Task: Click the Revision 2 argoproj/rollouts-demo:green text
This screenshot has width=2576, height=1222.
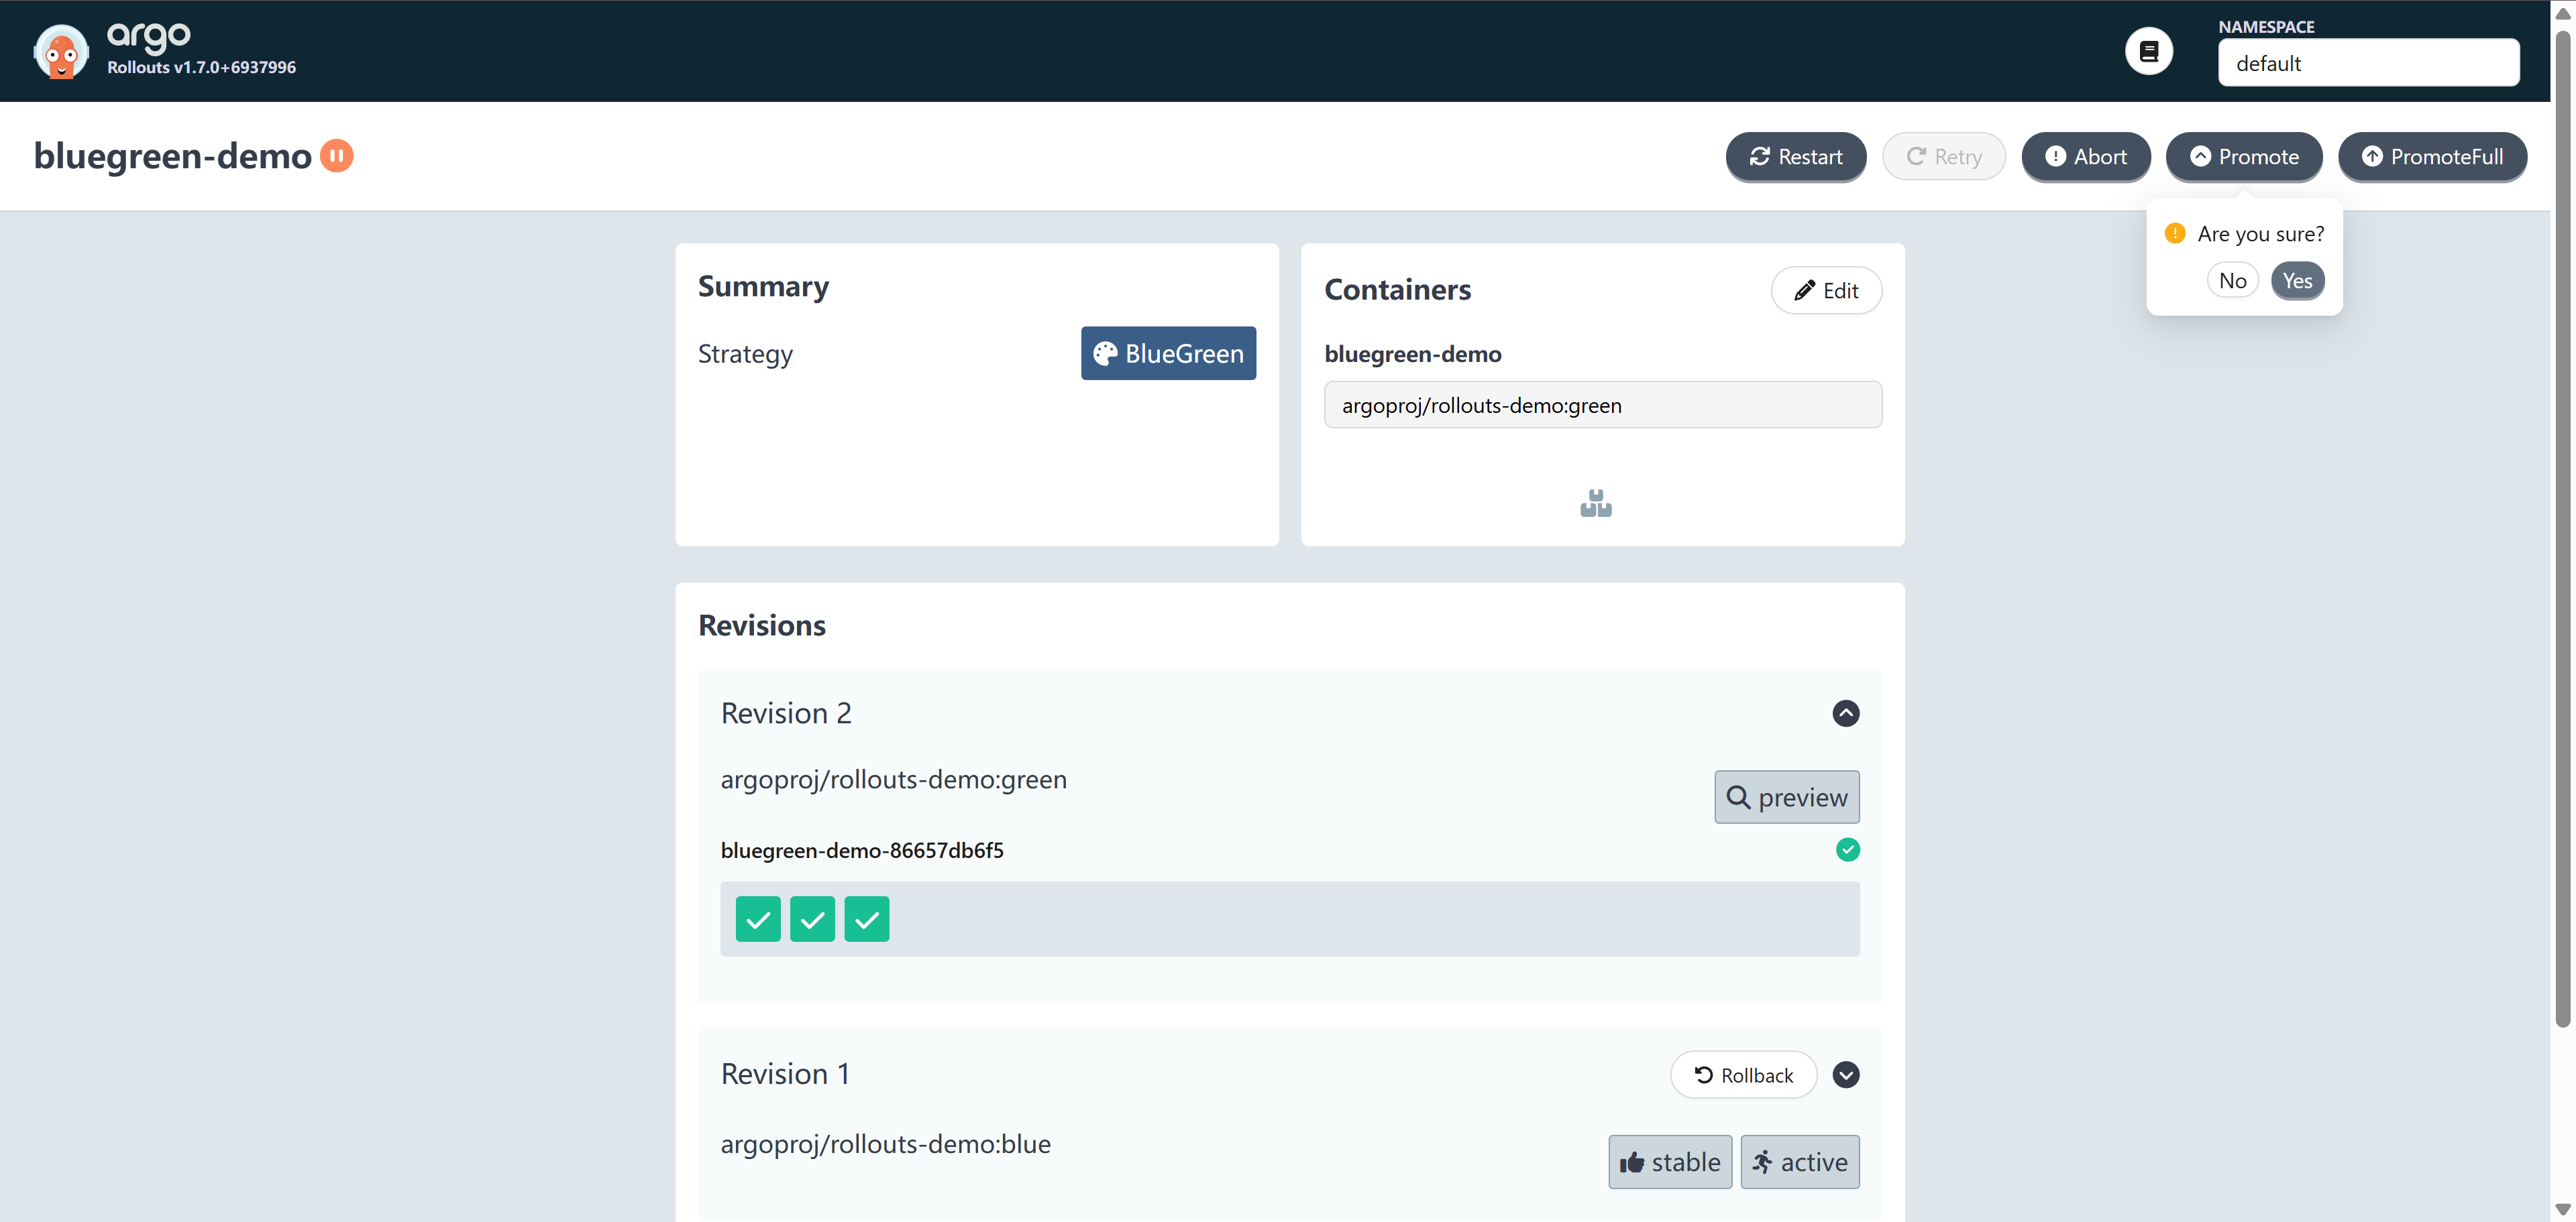Action: [x=894, y=780]
